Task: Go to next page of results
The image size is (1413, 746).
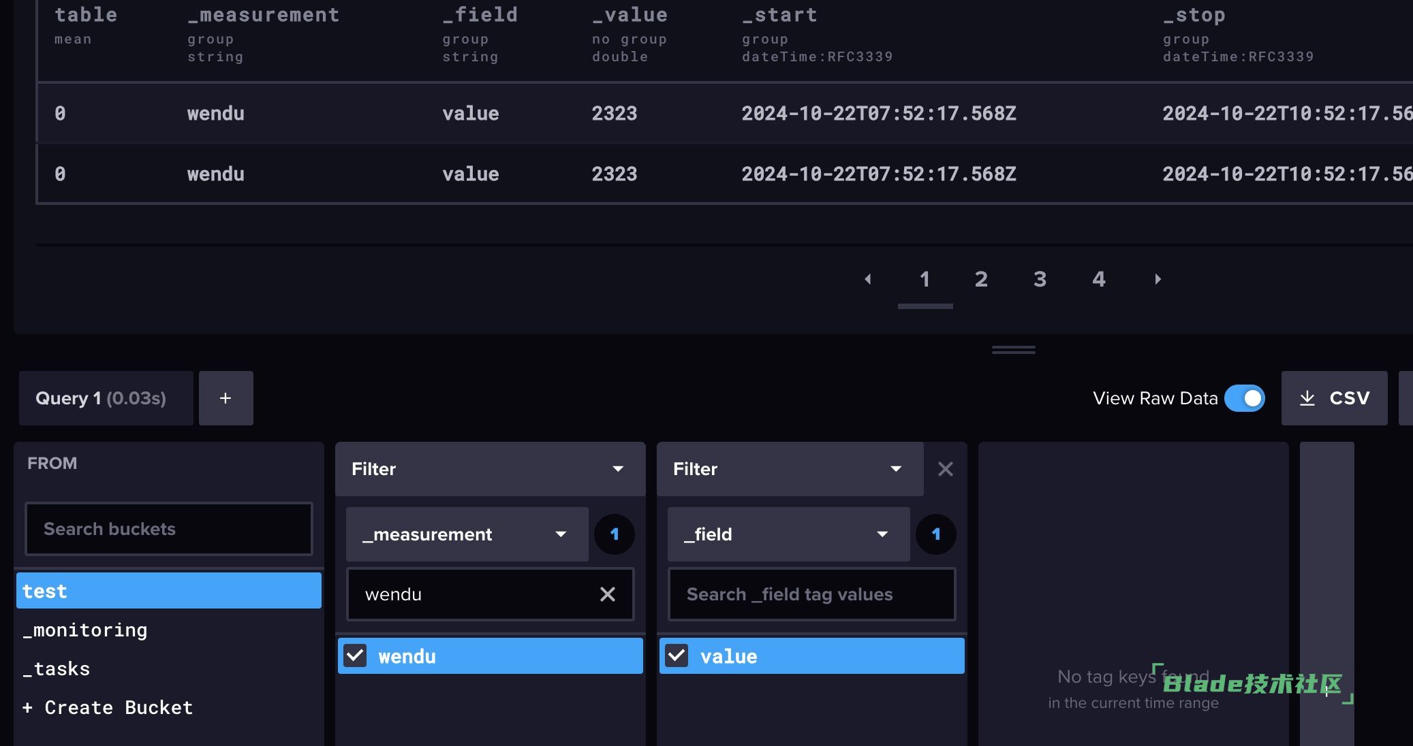Action: tap(1158, 279)
